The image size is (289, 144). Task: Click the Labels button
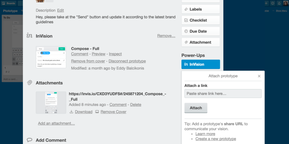coord(201,9)
